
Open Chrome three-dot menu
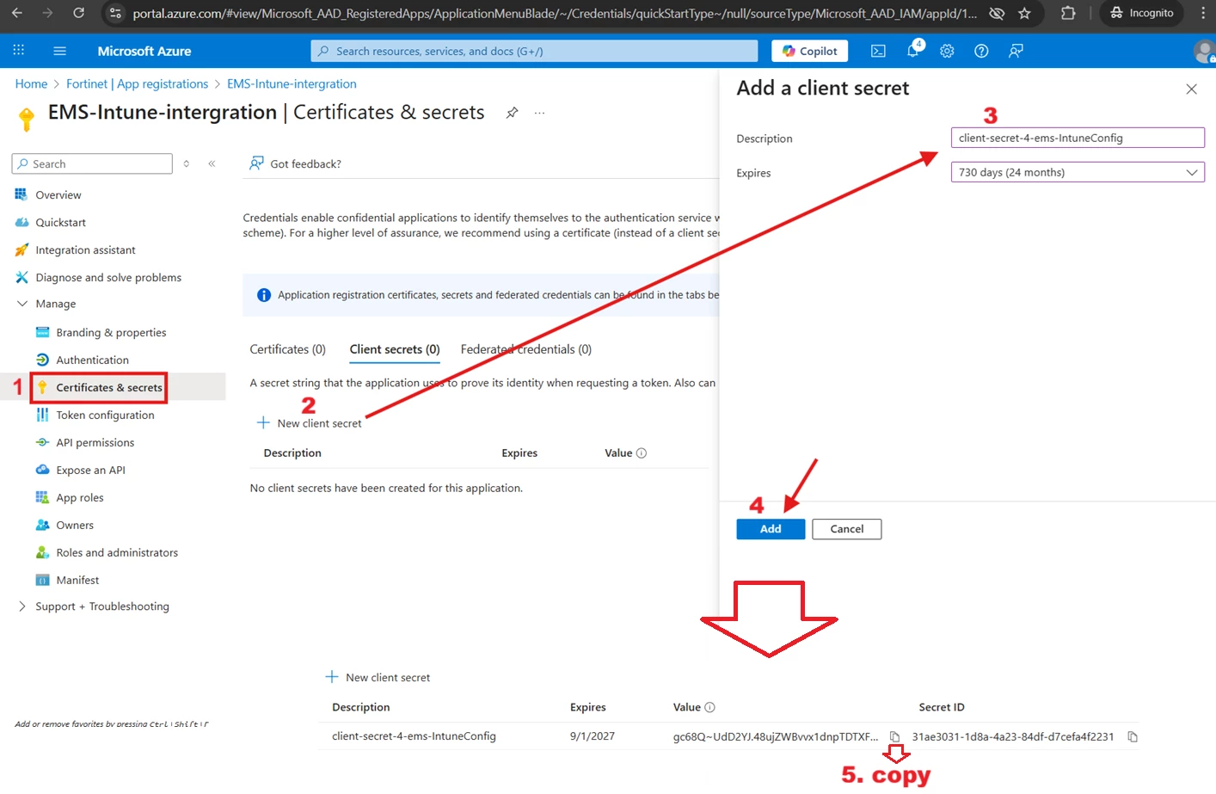pos(1203,13)
